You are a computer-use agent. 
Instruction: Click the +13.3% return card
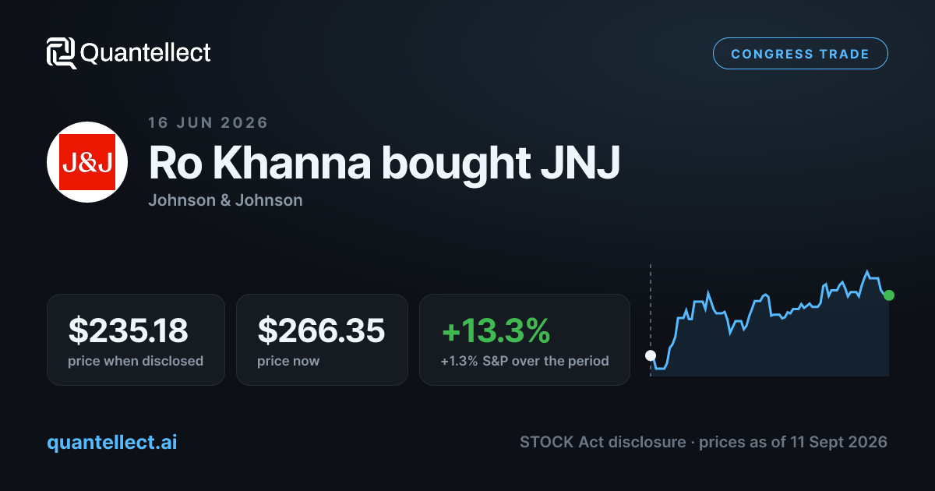(x=524, y=340)
